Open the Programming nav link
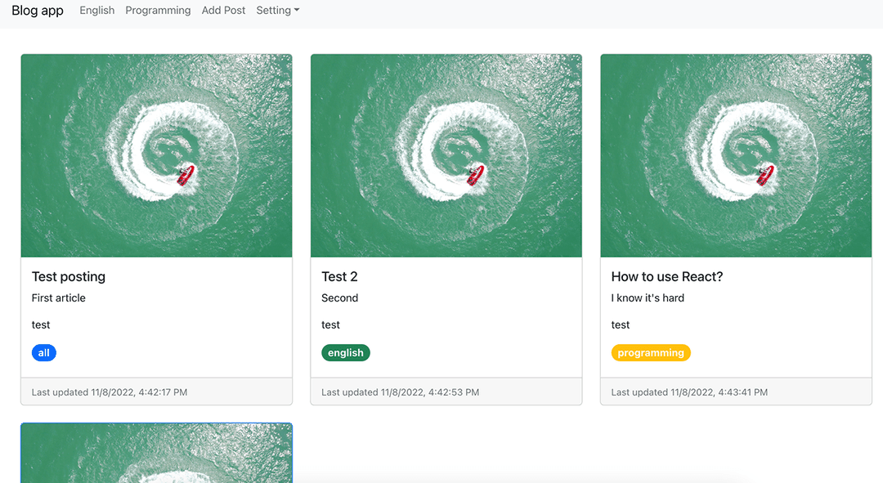Image resolution: width=883 pixels, height=483 pixels. (x=158, y=11)
